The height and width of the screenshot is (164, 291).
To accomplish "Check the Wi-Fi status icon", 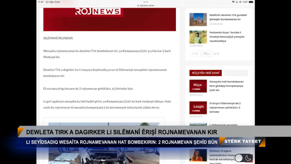I will [233, 2].
